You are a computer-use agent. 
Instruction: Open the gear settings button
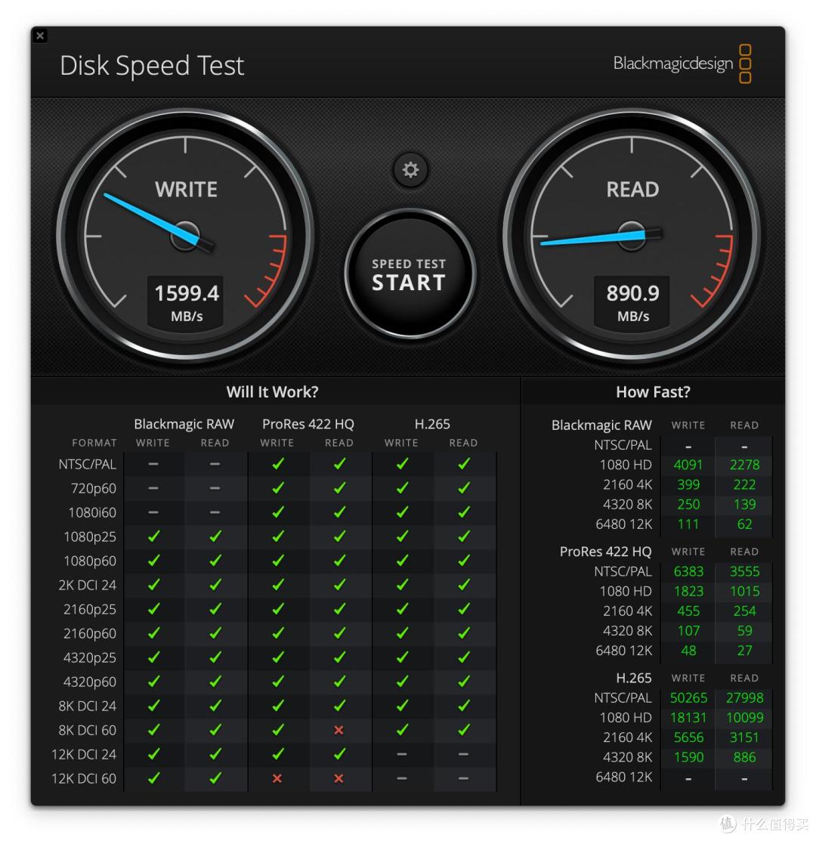pyautogui.click(x=410, y=170)
